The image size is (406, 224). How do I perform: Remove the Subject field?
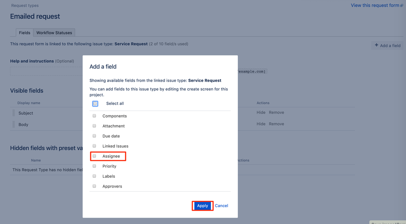coord(276,112)
